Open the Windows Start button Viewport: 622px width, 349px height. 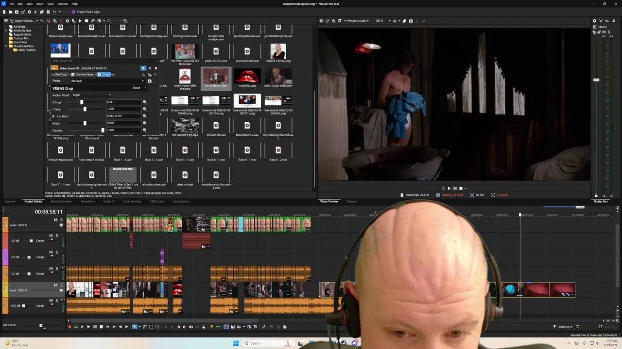(236, 343)
